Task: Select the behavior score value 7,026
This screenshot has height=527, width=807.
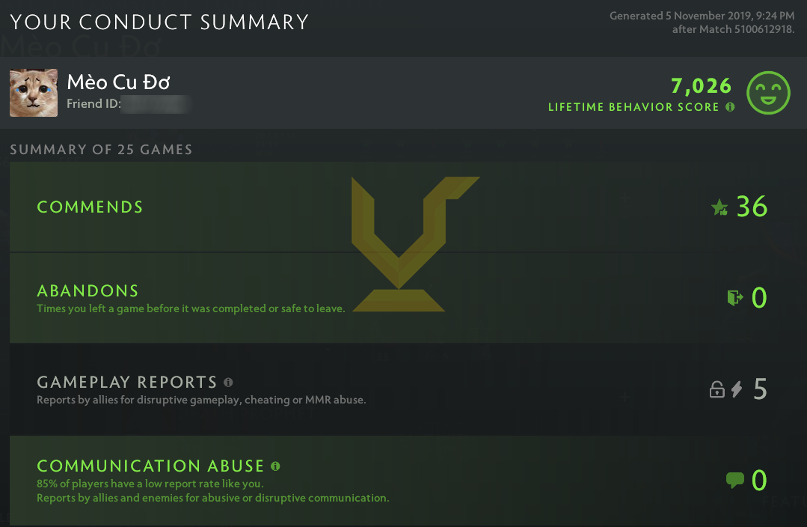Action: pos(703,85)
